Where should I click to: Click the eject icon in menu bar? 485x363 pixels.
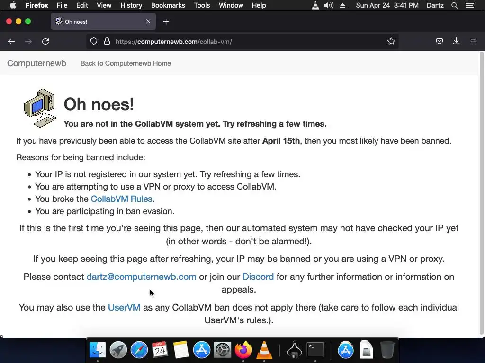click(x=342, y=5)
